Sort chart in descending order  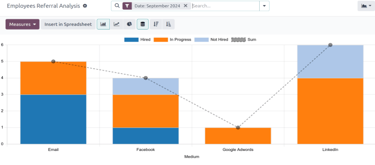click(x=156, y=24)
